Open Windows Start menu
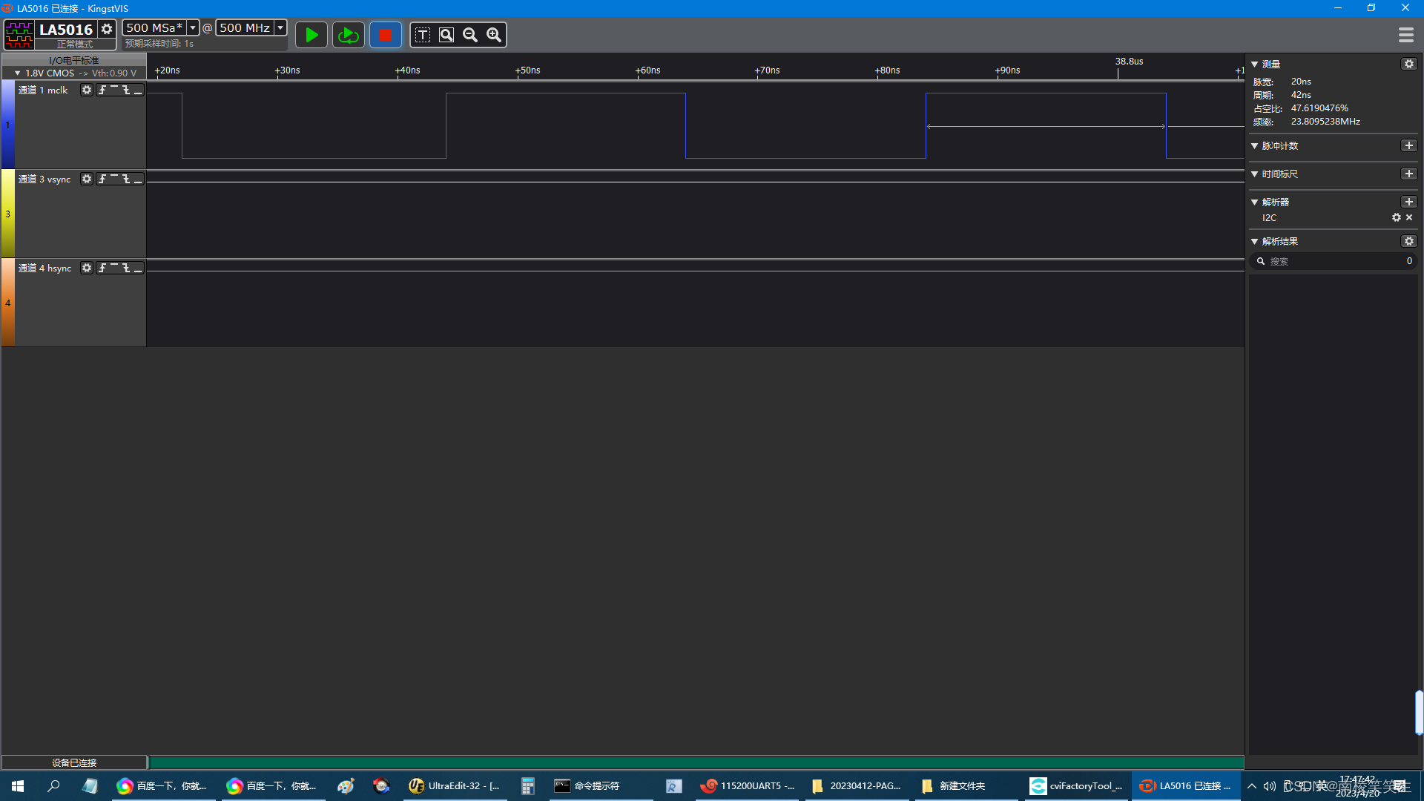Image resolution: width=1424 pixels, height=801 pixels. click(x=18, y=785)
